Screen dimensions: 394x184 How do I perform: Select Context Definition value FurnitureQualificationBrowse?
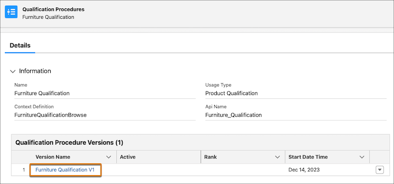(x=51, y=115)
